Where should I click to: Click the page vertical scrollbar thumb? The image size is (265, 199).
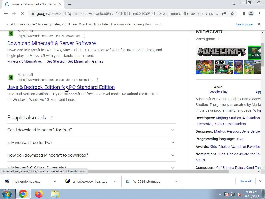[x=263, y=54]
